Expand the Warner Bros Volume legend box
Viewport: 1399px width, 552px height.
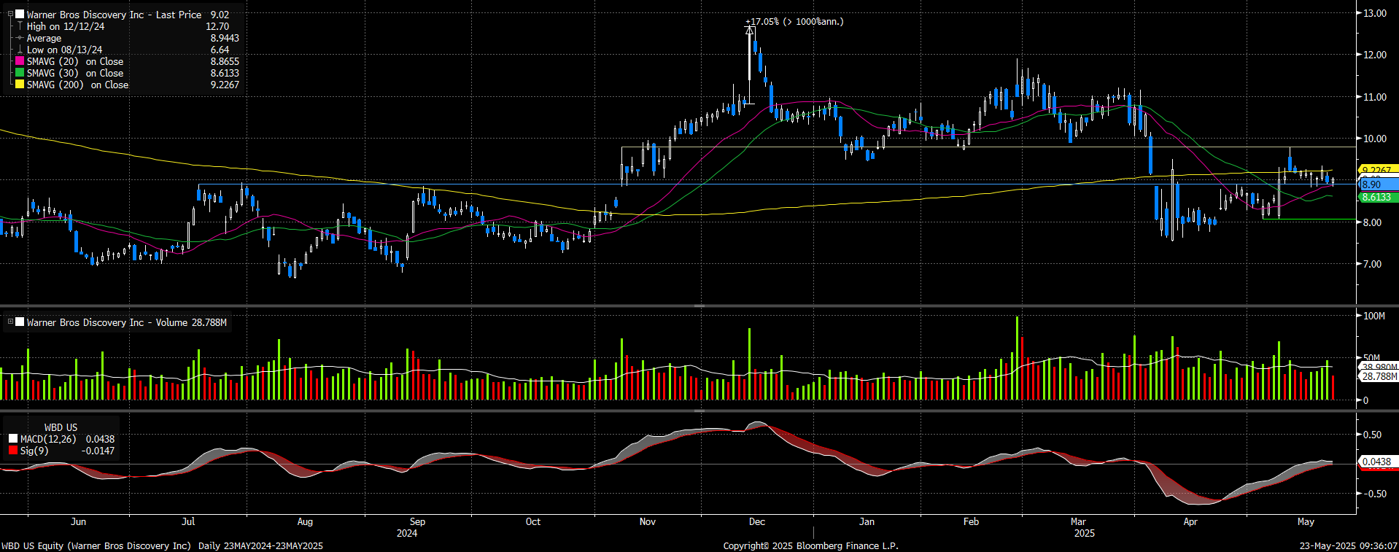[10, 322]
